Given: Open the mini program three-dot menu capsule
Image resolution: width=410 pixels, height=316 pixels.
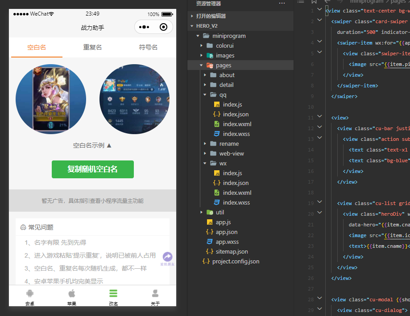Looking at the screenshot, I should point(144,27).
